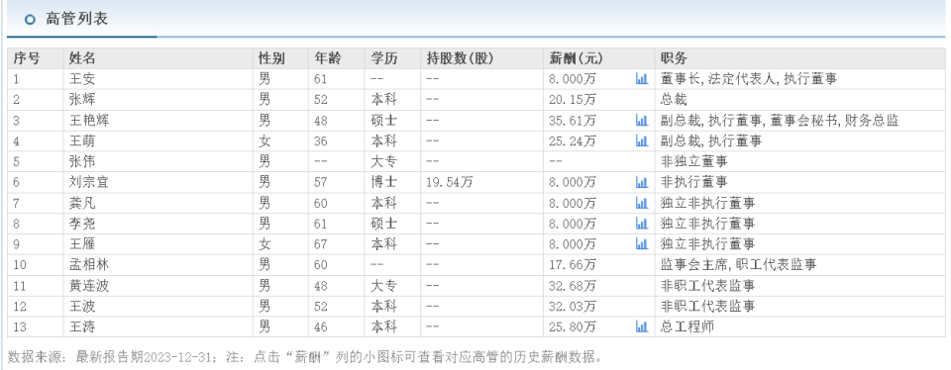Click the salary value 35.61万
This screenshot has width=951, height=370.
(x=573, y=120)
